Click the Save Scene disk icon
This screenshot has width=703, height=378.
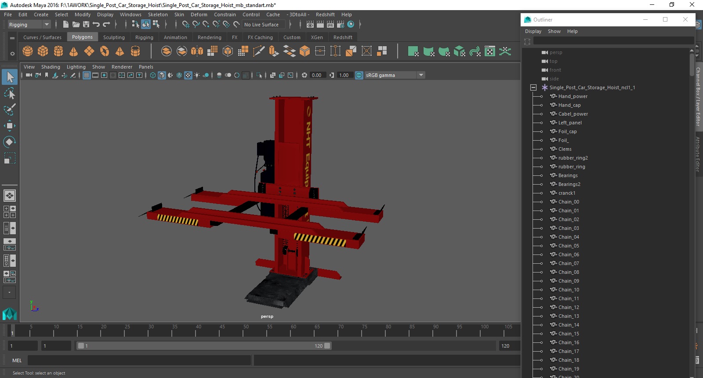click(86, 25)
